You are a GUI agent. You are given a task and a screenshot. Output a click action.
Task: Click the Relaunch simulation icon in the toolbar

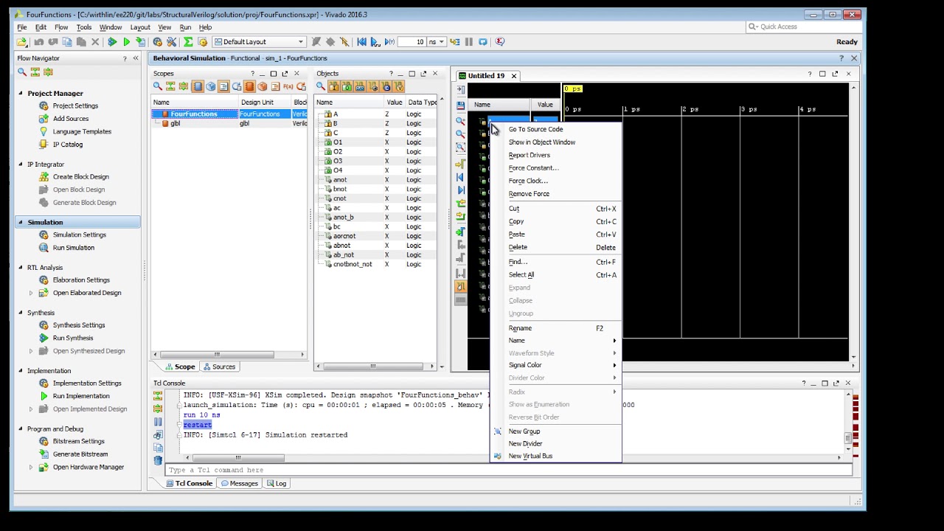482,42
